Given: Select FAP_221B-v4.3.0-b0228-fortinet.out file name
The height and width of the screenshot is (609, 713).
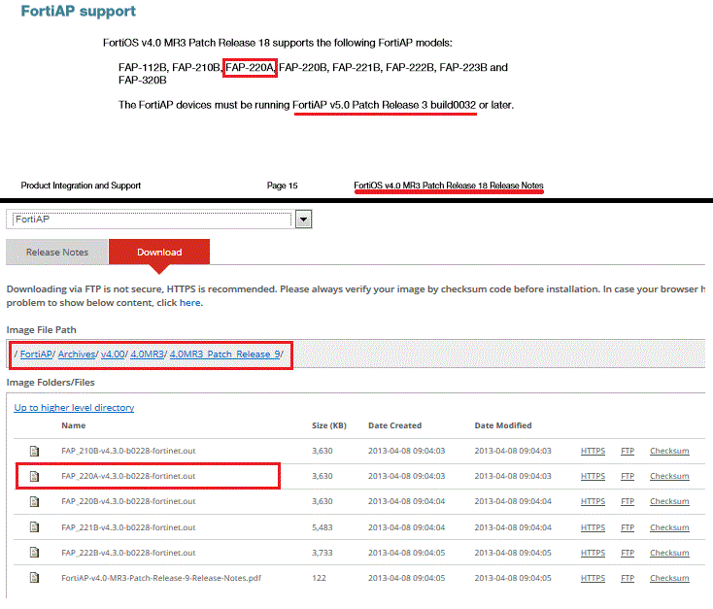Looking at the screenshot, I should click(128, 527).
